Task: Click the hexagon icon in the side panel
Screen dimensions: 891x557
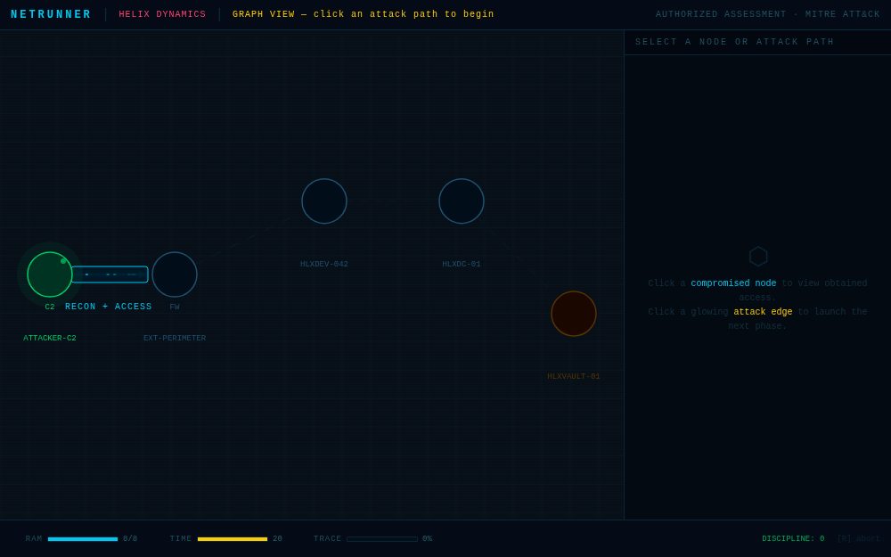Action: [x=758, y=257]
